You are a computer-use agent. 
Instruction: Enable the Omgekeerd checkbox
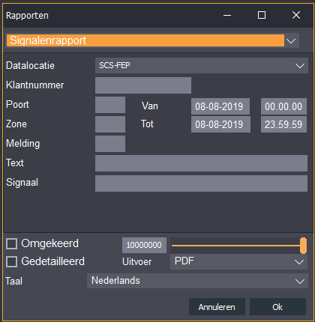click(11, 243)
